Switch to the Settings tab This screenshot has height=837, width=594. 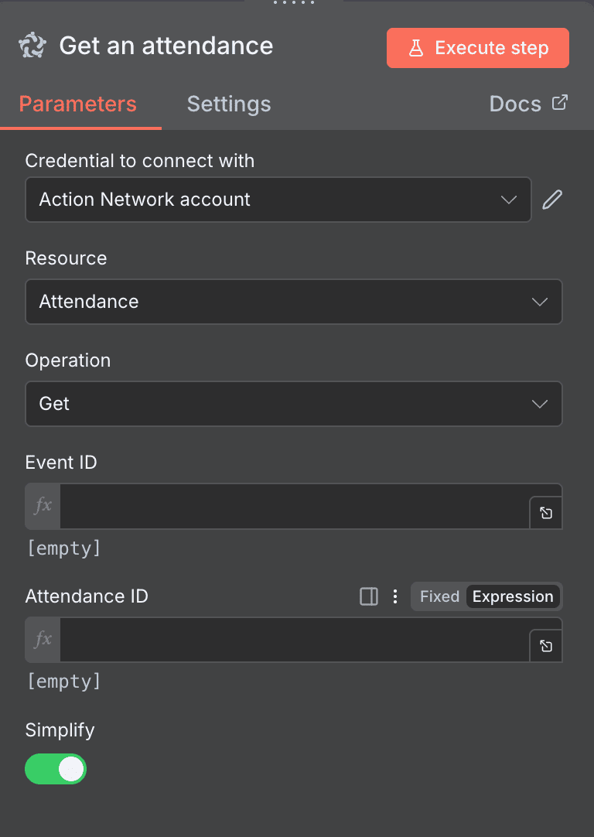tap(228, 104)
